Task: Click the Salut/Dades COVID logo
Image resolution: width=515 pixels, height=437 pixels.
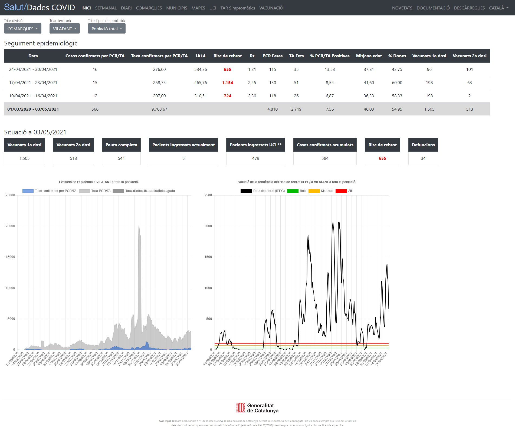Action: (40, 7)
